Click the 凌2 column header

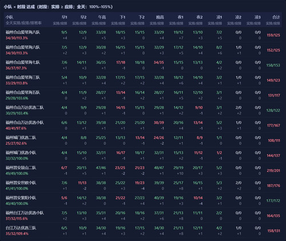[x=238, y=17]
